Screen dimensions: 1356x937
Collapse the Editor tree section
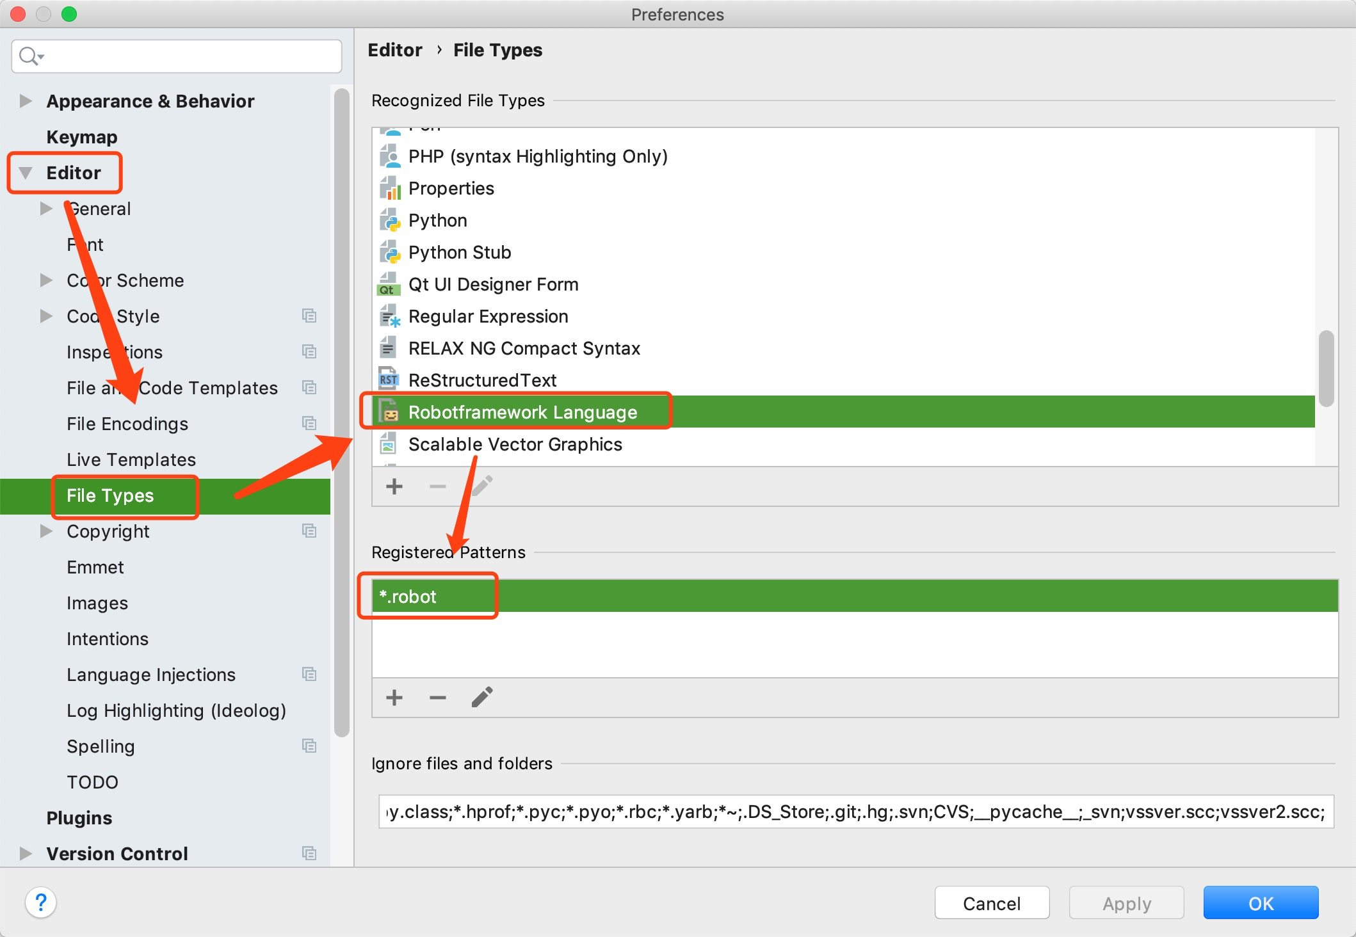[x=26, y=173]
